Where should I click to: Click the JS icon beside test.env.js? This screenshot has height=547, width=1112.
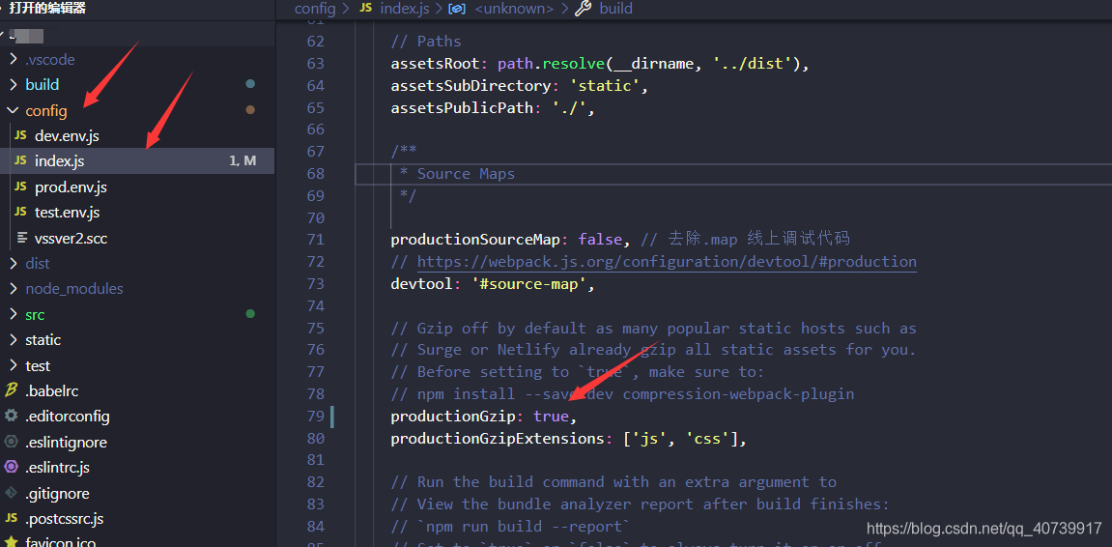pyautogui.click(x=21, y=212)
